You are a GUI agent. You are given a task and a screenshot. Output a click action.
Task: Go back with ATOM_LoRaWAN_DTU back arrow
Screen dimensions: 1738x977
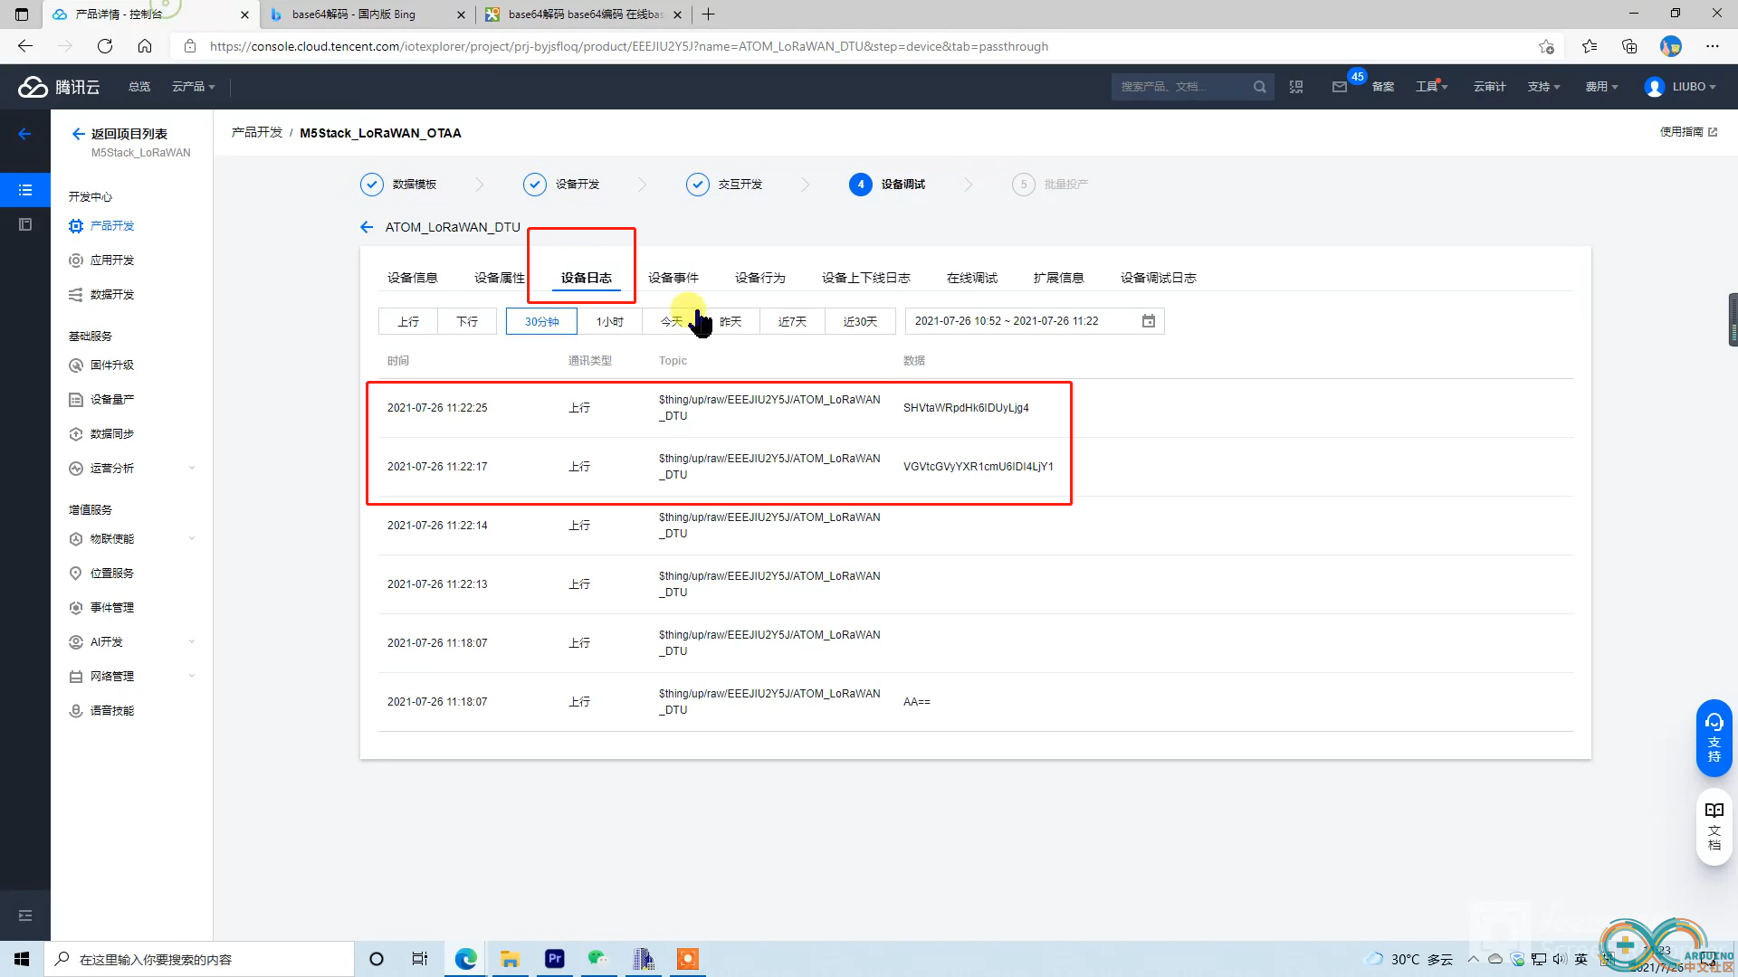(367, 227)
